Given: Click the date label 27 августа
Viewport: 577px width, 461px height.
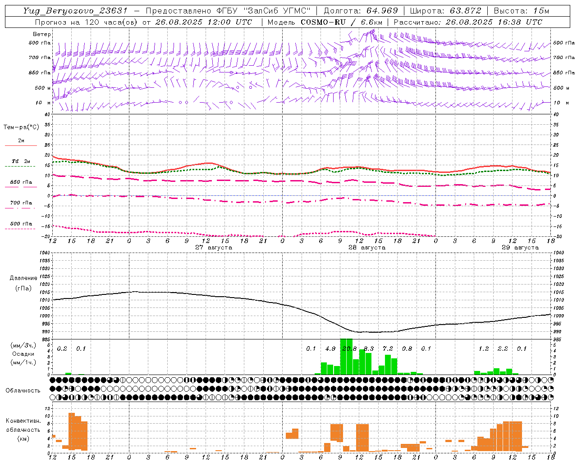Looking at the screenshot, I should click(x=214, y=248).
